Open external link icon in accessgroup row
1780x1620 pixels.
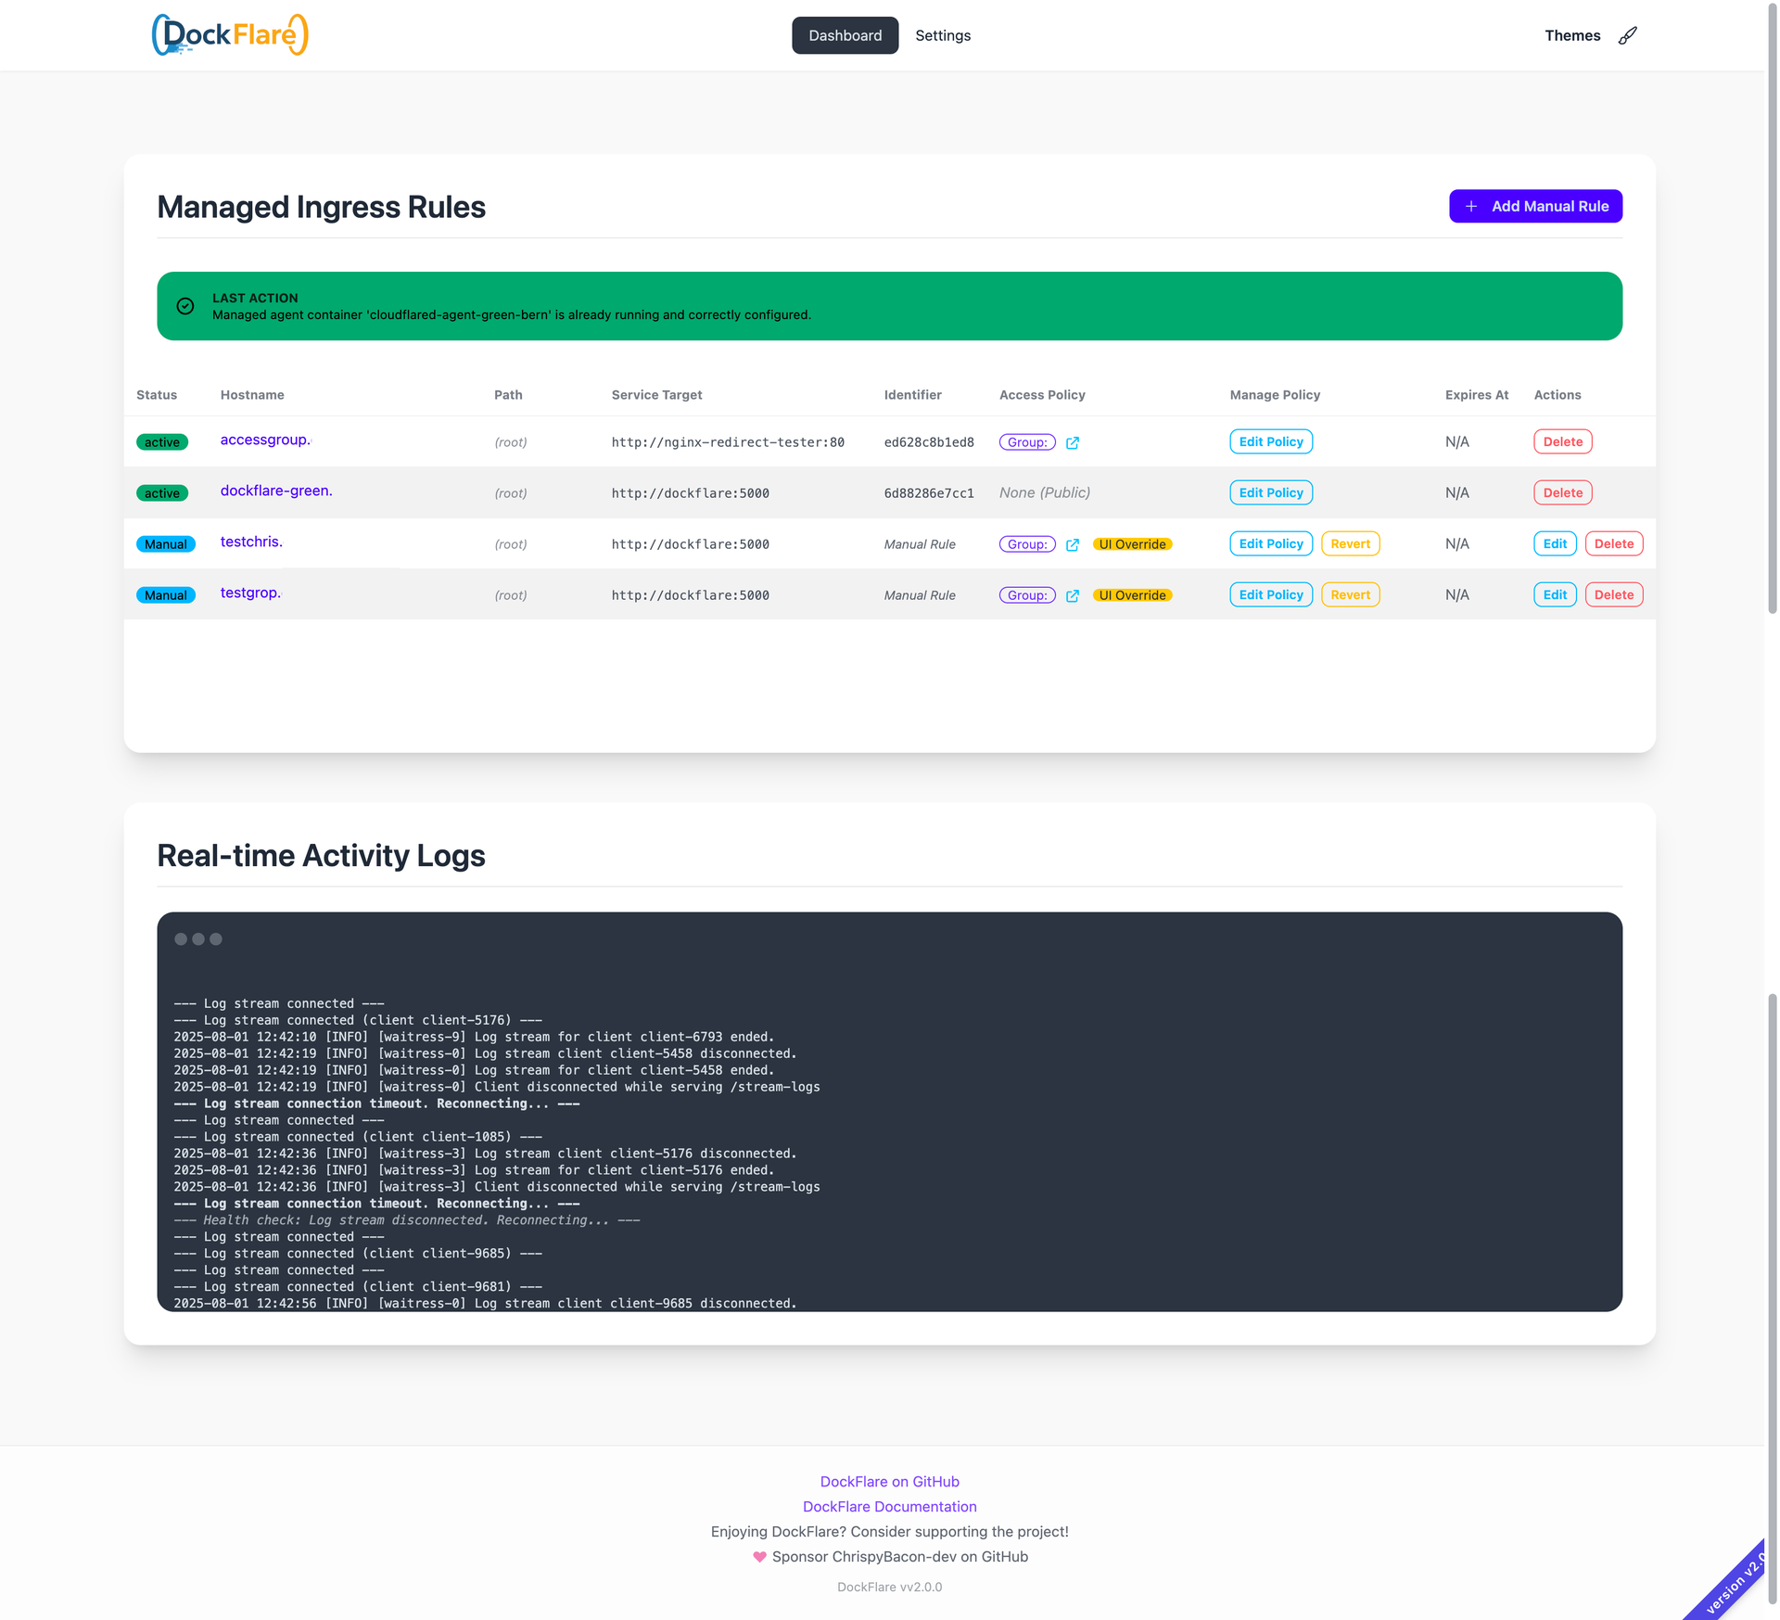click(x=1073, y=442)
